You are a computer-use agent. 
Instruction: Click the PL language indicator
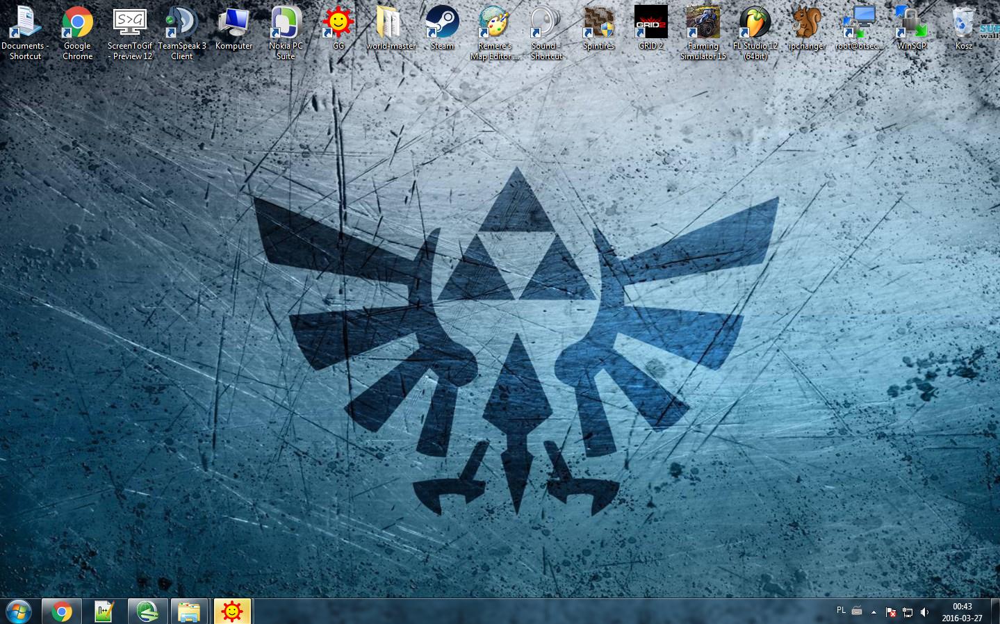click(x=841, y=611)
